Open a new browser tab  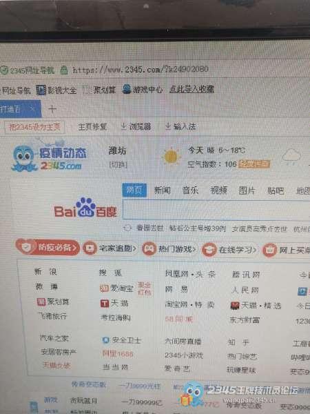tap(52, 109)
